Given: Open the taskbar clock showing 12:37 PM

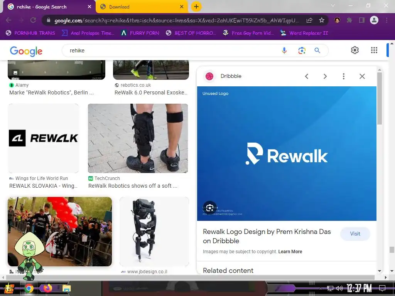Looking at the screenshot, I should (359, 288).
